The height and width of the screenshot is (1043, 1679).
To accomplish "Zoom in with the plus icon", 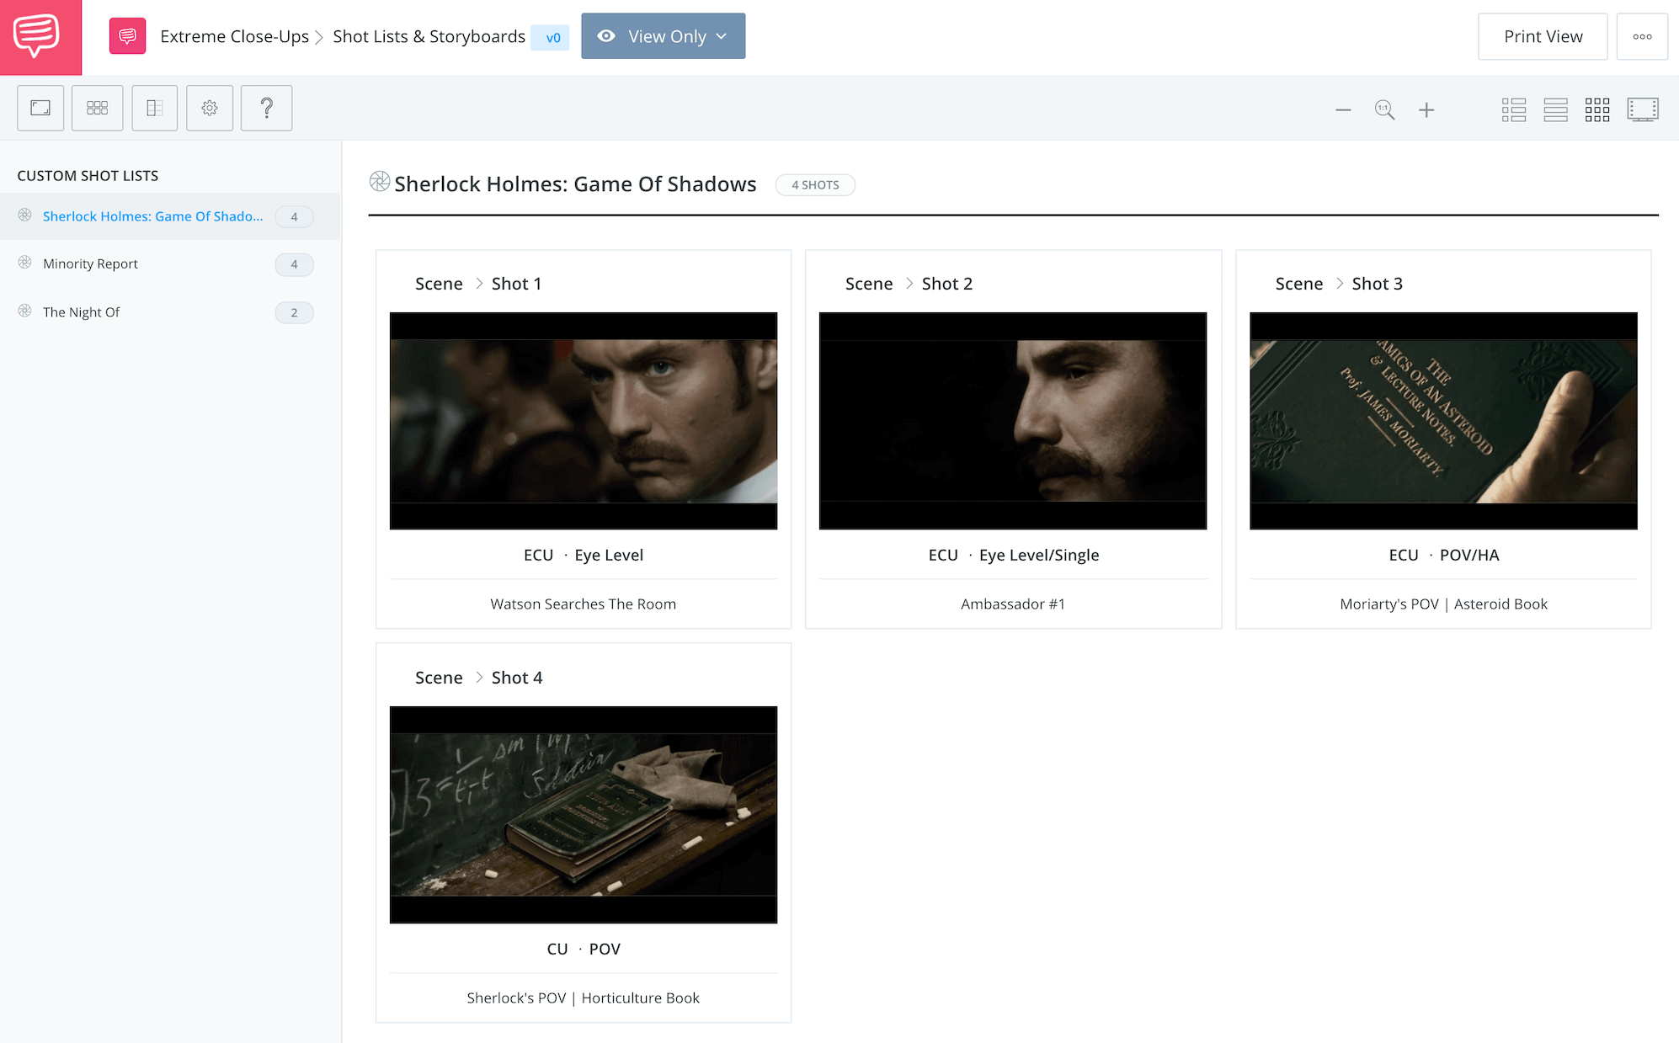I will 1426,110.
